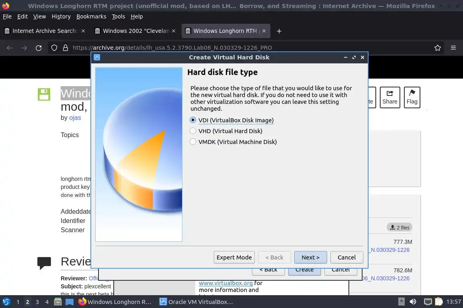Open the volume control tray icon
The height and width of the screenshot is (308, 463).
point(413,302)
